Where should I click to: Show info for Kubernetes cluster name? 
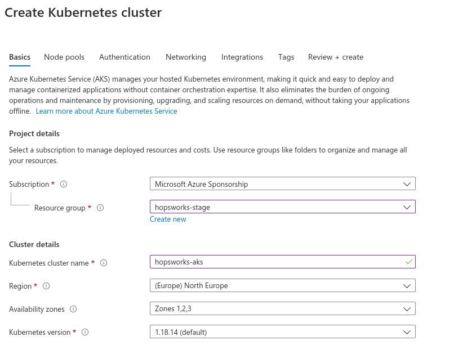coord(104,263)
